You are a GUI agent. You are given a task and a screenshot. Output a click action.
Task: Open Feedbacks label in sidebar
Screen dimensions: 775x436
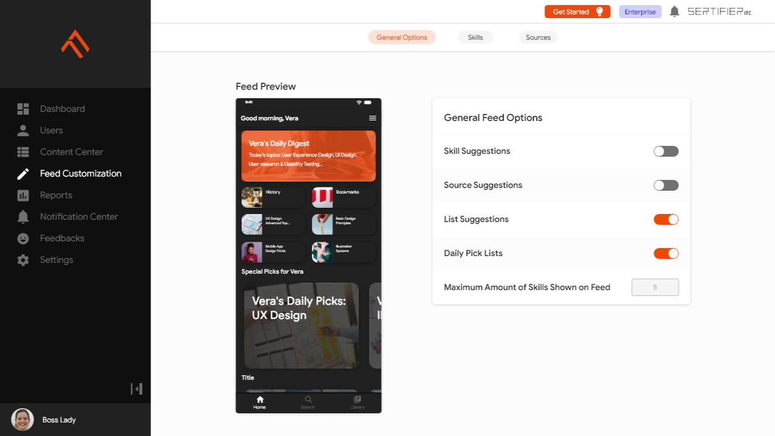coord(62,239)
